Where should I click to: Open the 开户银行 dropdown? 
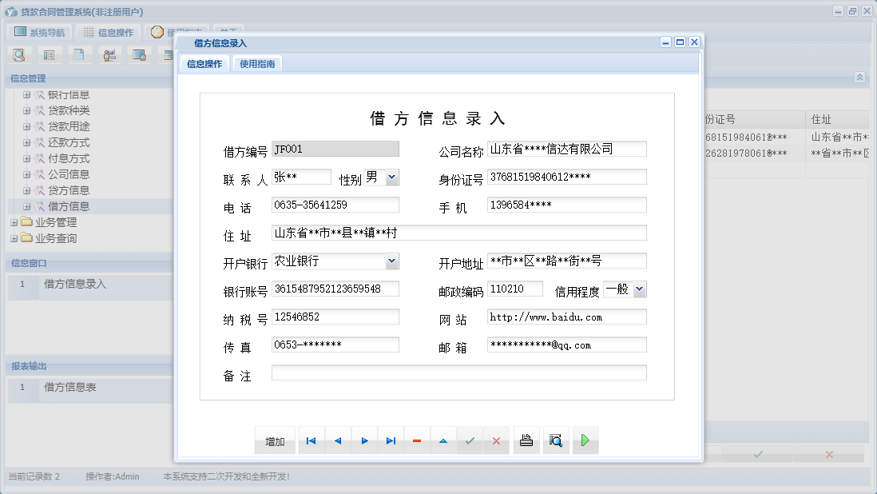coord(391,261)
